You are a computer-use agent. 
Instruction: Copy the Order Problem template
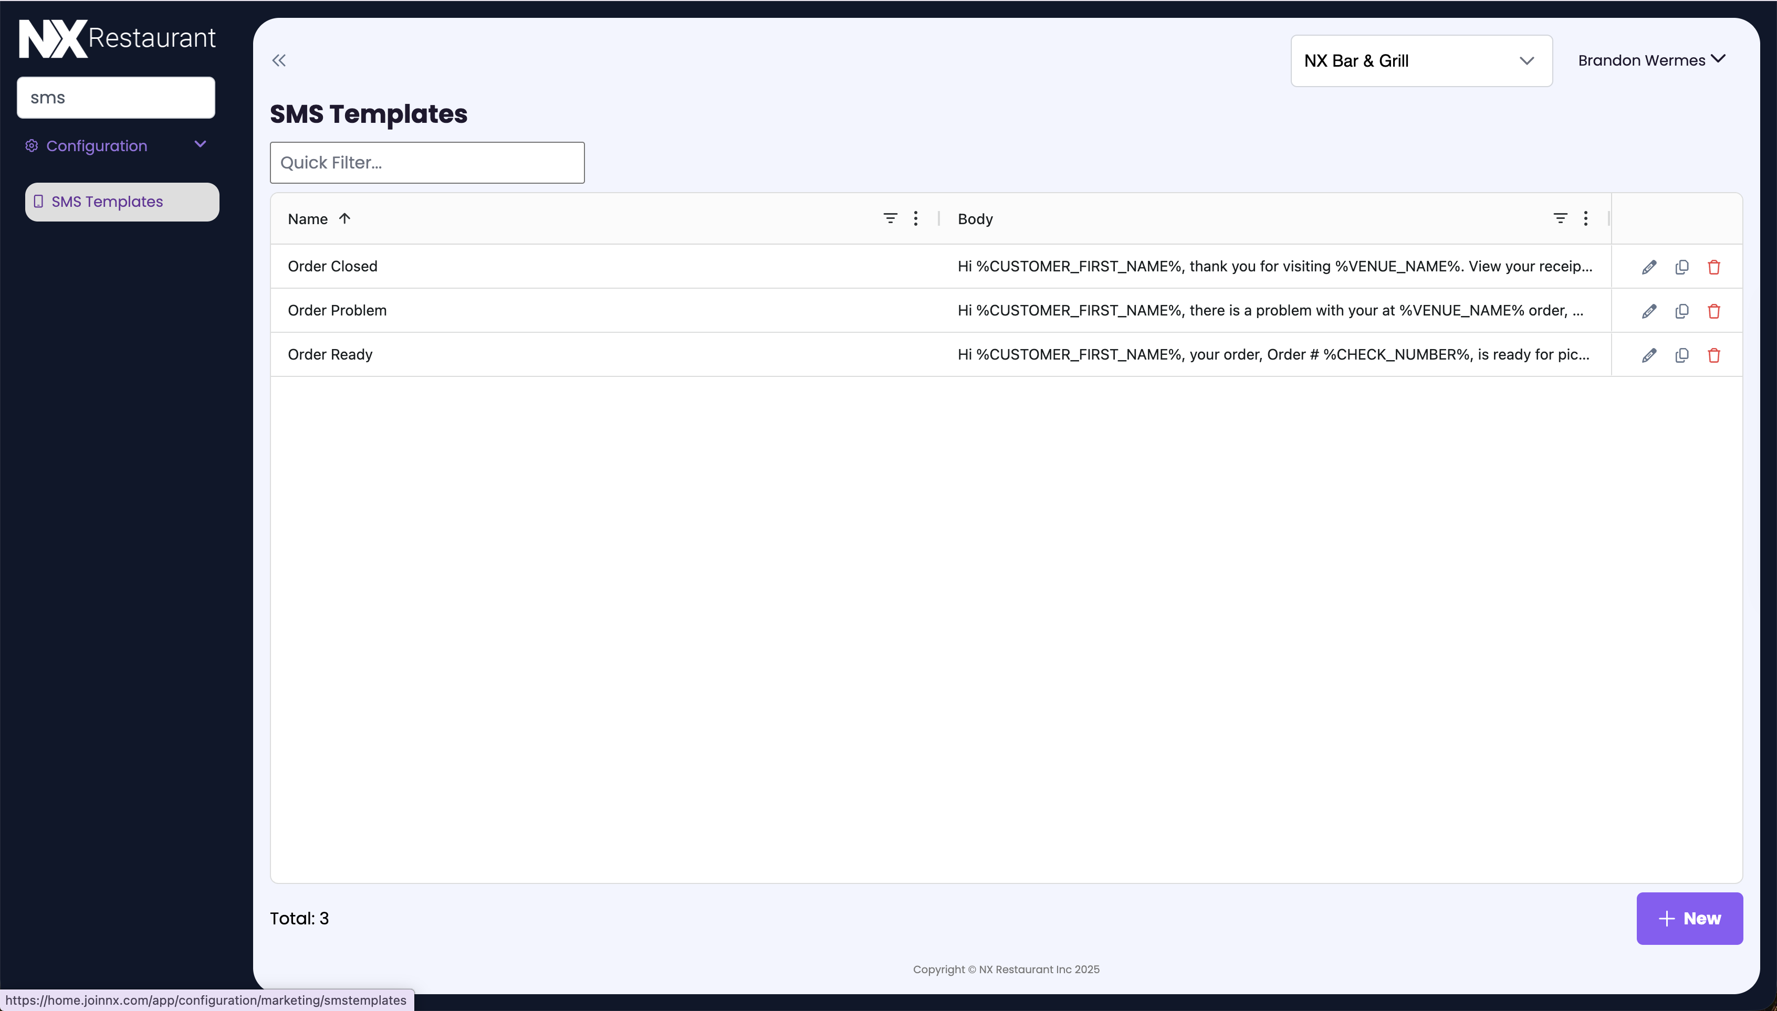[x=1681, y=311]
